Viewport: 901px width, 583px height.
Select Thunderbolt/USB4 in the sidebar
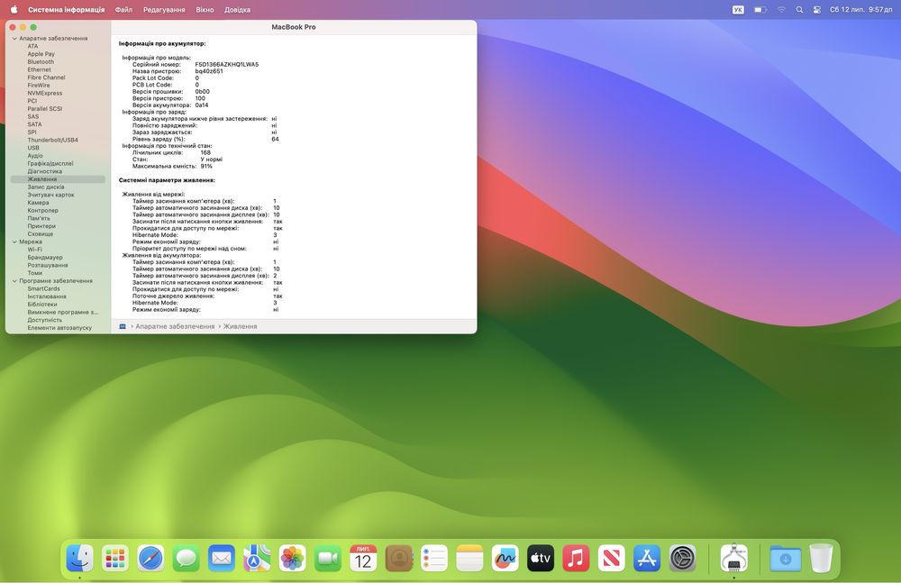[x=53, y=140]
